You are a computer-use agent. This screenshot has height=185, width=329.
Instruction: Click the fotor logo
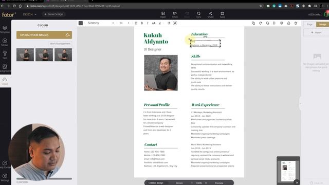pos(9,14)
